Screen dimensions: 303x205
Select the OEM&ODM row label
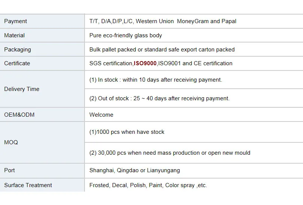point(19,115)
